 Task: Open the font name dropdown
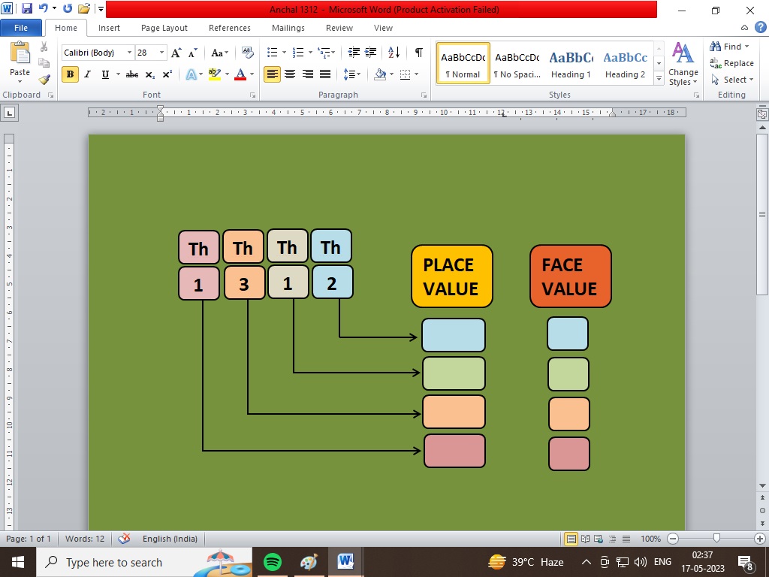(129, 53)
